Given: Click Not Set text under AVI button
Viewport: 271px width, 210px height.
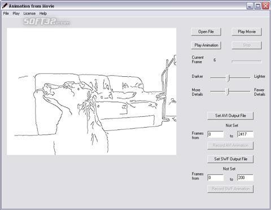Looking at the screenshot, I should [232, 125].
